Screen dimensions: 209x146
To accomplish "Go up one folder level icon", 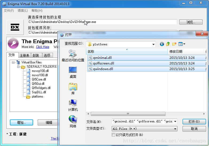I will coord(168,44).
